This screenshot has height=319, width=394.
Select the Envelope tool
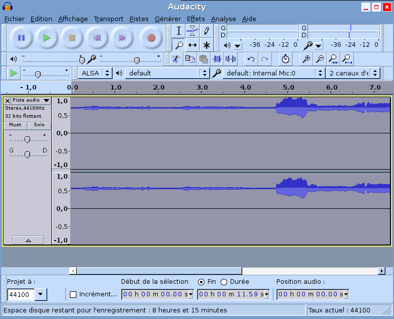click(192, 31)
